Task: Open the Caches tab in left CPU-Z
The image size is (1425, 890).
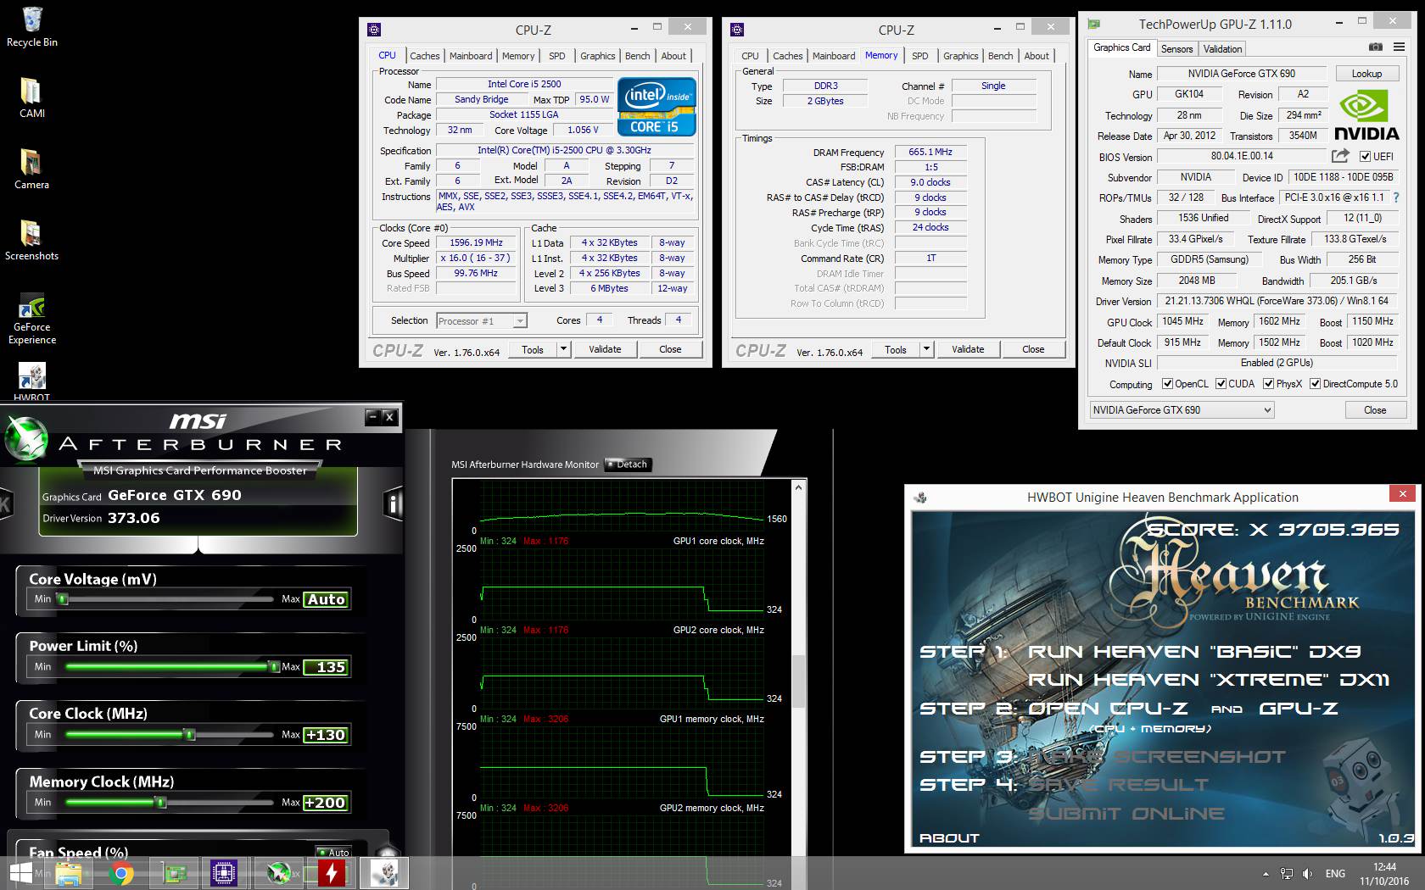Action: (424, 56)
